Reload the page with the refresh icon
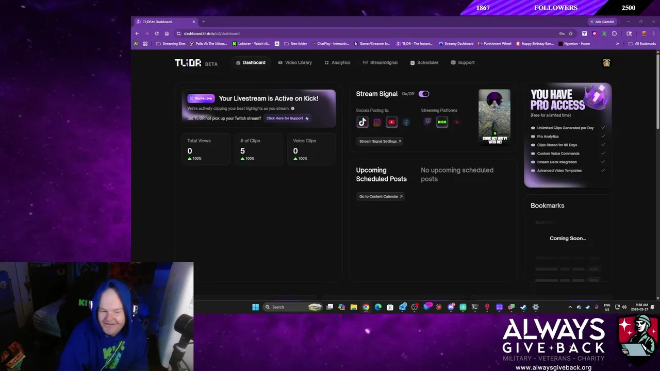 pyautogui.click(x=157, y=33)
